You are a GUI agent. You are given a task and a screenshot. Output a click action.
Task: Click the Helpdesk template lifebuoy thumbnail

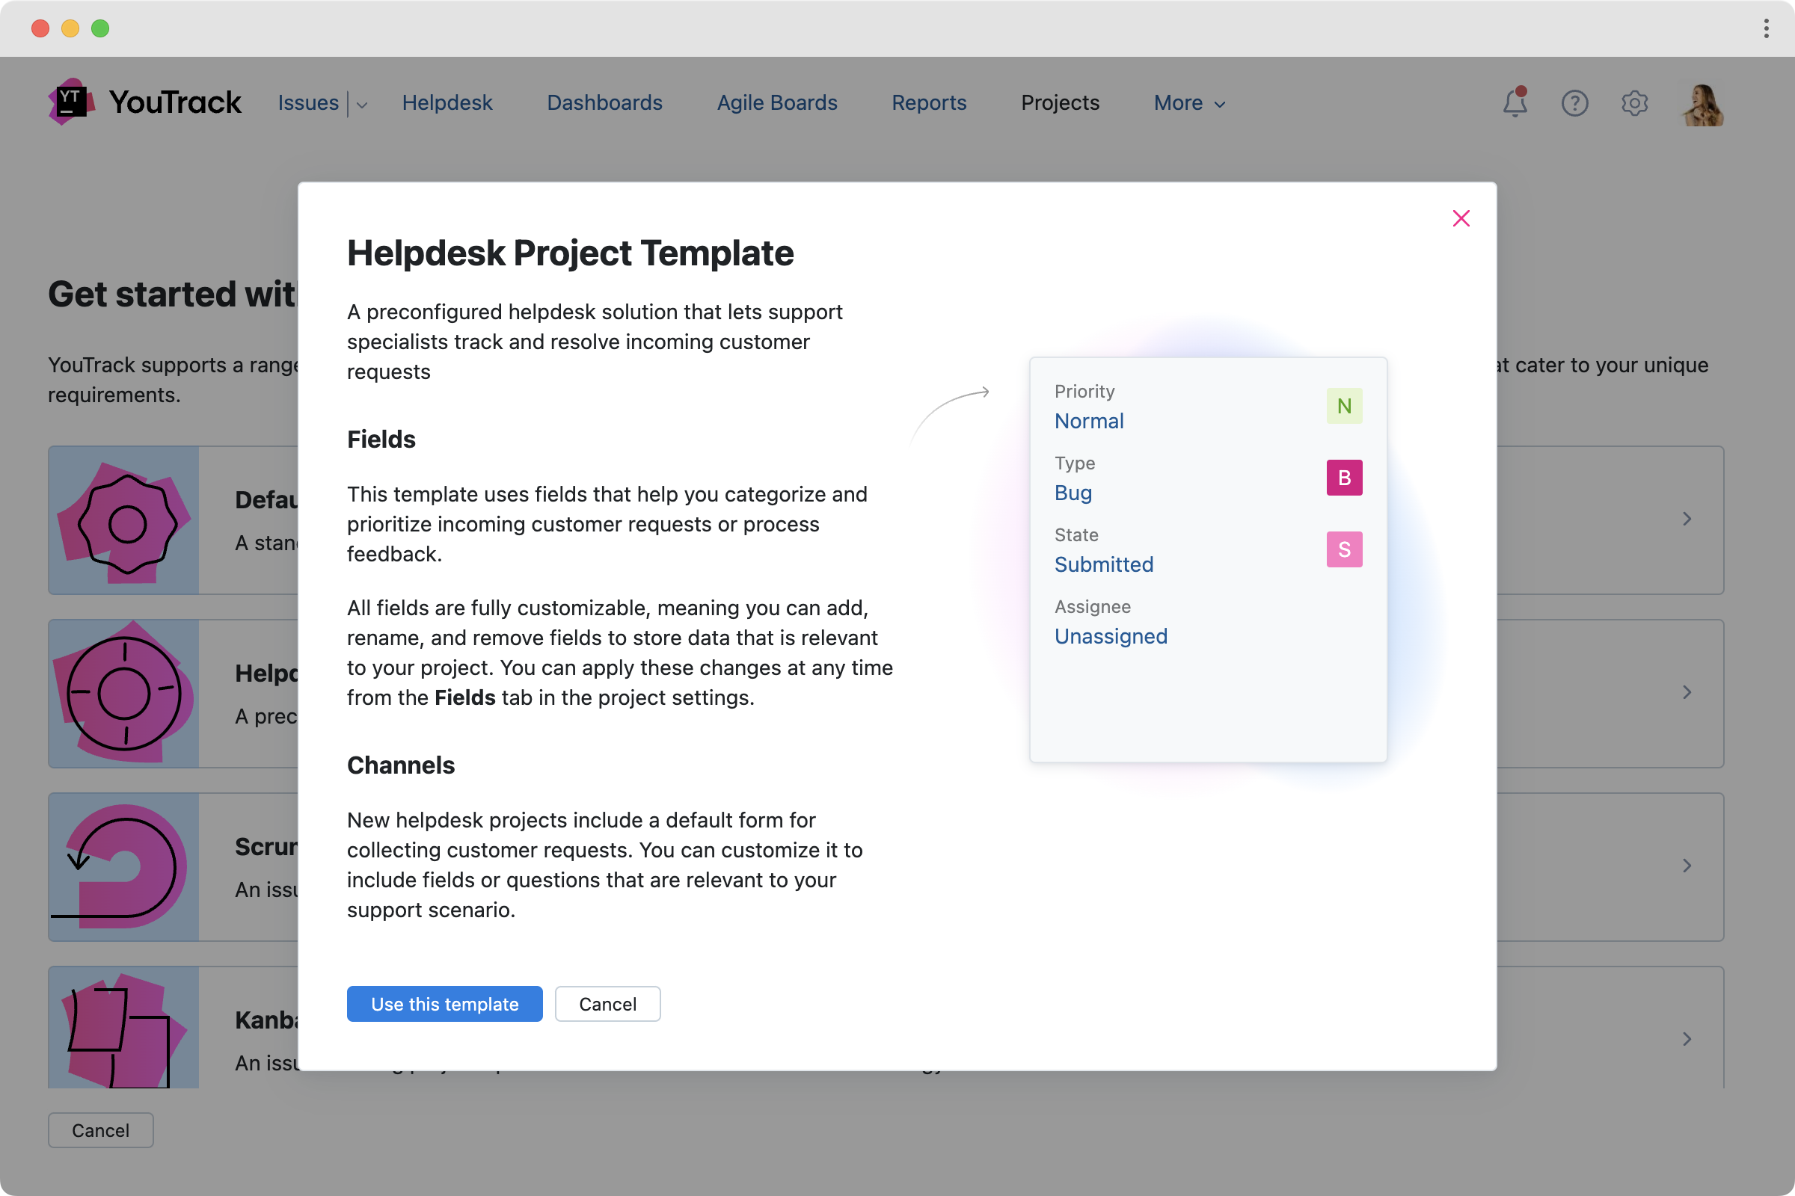[124, 693]
